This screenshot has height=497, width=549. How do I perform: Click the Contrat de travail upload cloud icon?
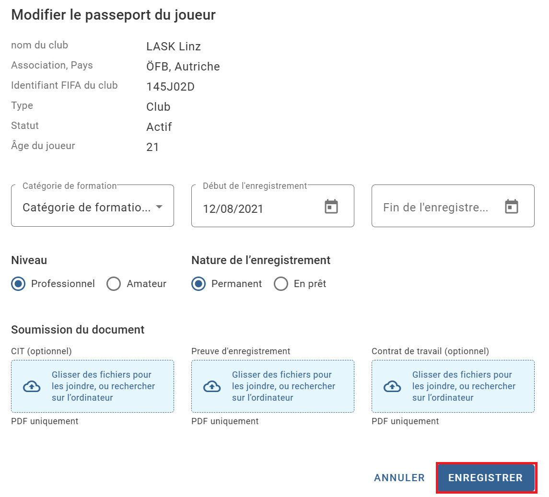pyautogui.click(x=392, y=386)
